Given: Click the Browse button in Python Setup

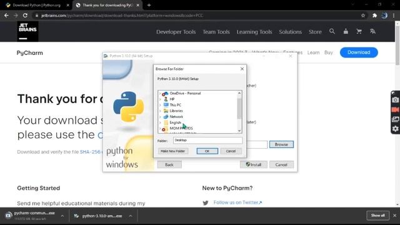Looking at the screenshot, I should [281, 144].
